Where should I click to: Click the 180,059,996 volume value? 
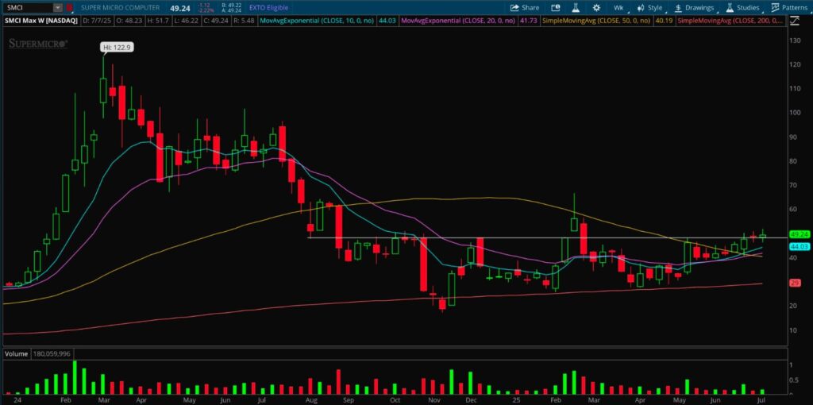[x=50, y=353]
